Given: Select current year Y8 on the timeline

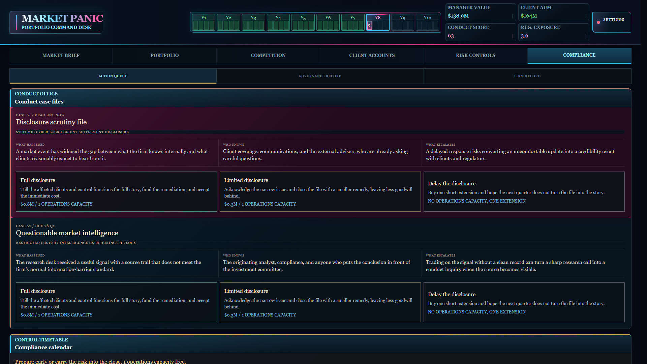Looking at the screenshot, I should (378, 22).
